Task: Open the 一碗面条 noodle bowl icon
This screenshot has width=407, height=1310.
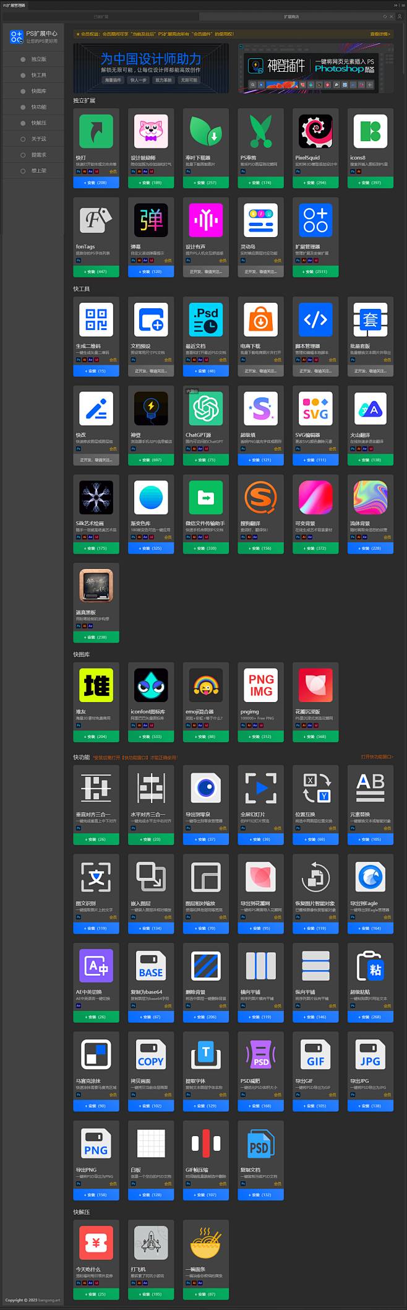Action: pos(206,1243)
